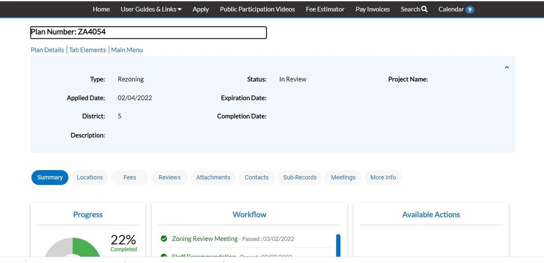Image resolution: width=544 pixels, height=263 pixels.
Task: Click the Rezoning type value
Action: [x=131, y=79]
